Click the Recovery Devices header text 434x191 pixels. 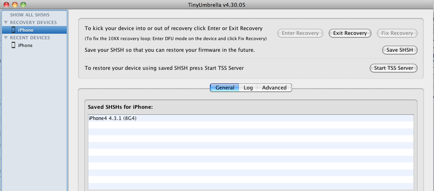click(33, 22)
